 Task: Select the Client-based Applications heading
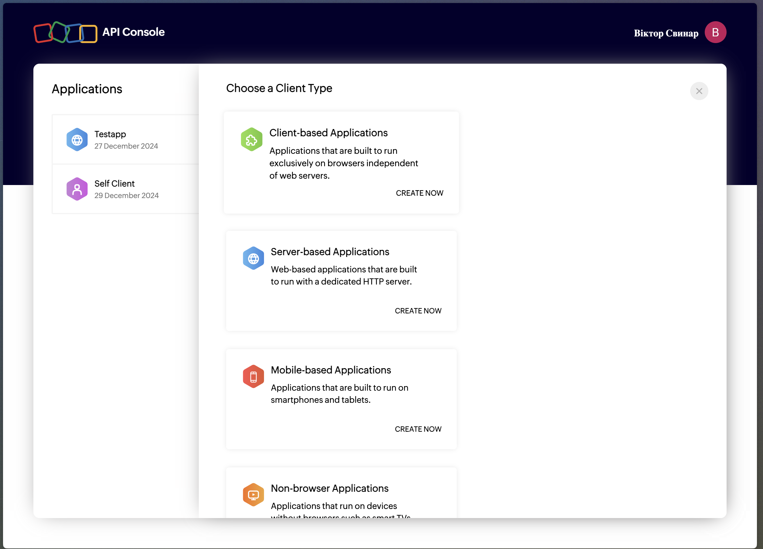328,133
